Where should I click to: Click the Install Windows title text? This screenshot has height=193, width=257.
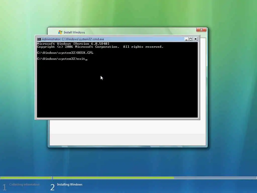click(74, 32)
